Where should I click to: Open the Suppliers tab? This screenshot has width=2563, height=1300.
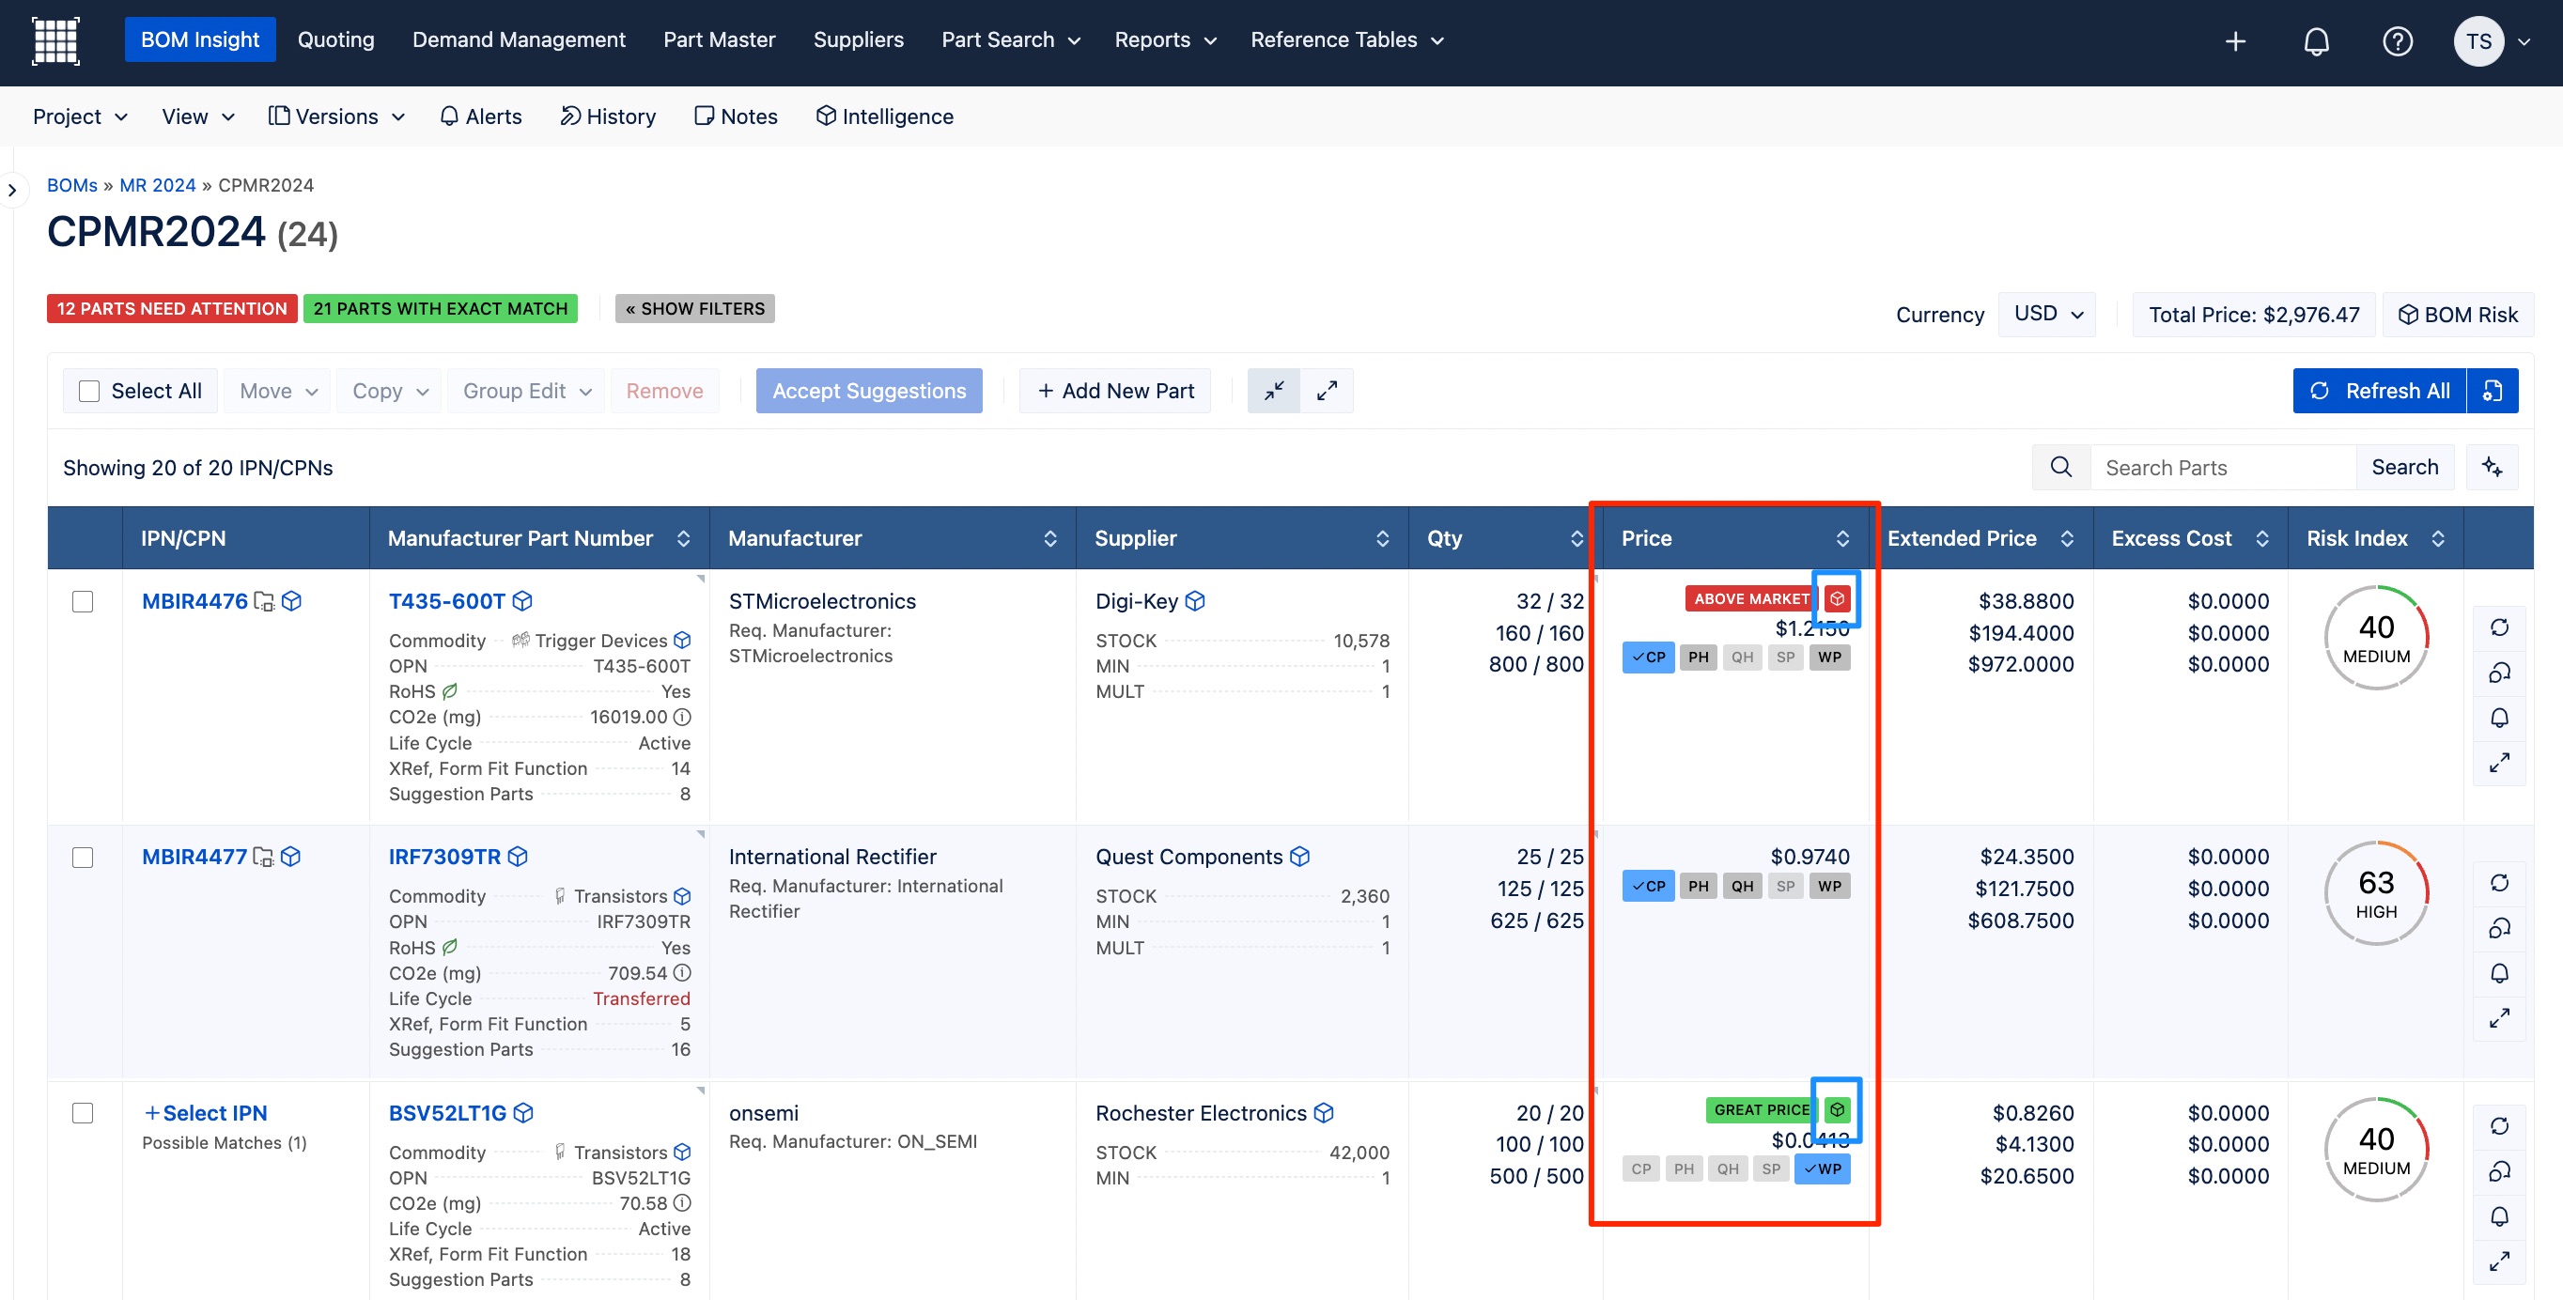click(x=859, y=39)
